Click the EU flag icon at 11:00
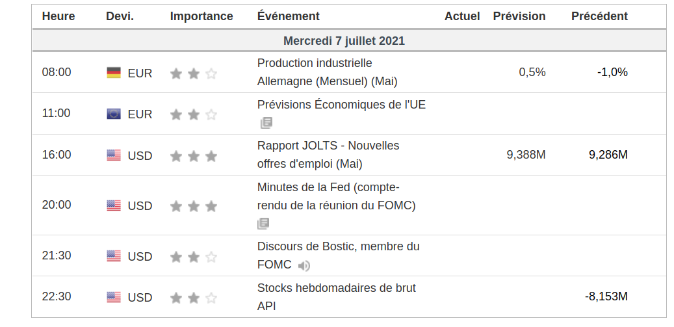 [114, 114]
